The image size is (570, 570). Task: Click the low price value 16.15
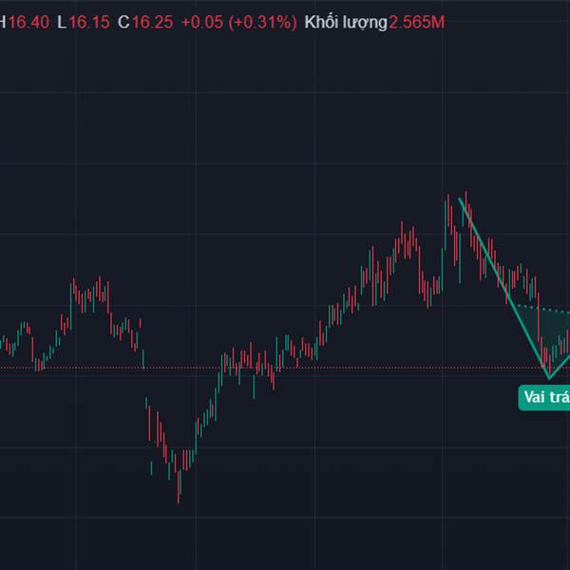(88, 22)
